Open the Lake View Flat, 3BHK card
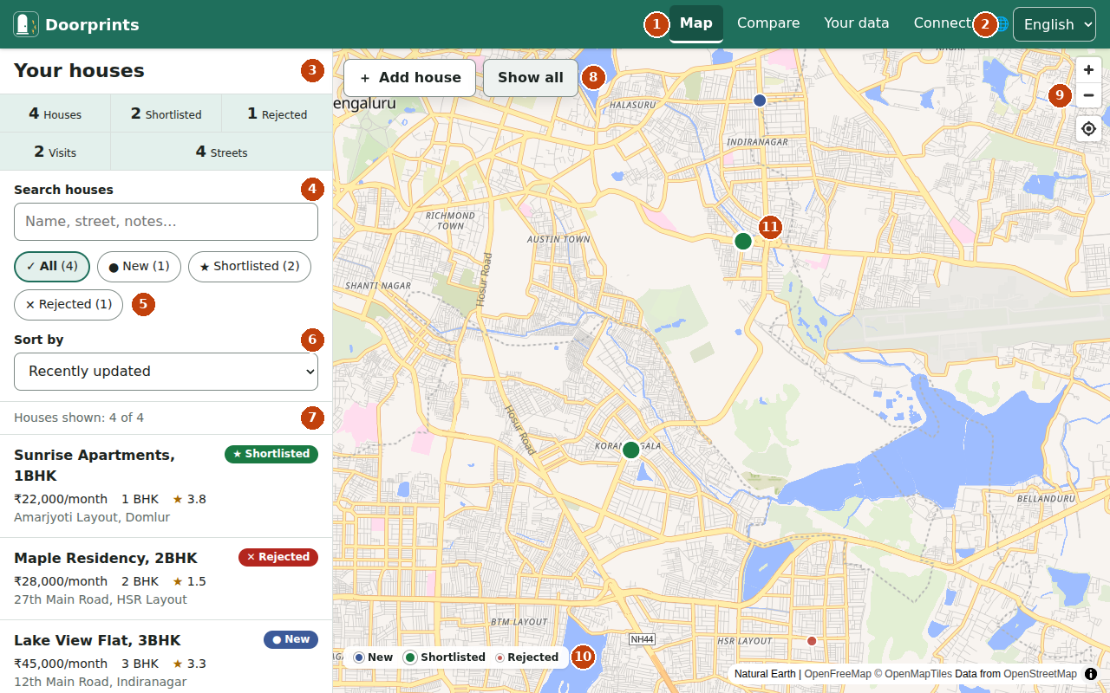1110x693 pixels. 166,657
